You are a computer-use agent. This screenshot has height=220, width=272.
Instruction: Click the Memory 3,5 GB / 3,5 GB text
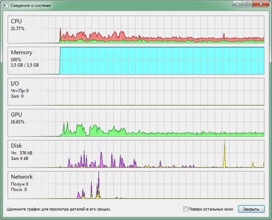click(24, 65)
